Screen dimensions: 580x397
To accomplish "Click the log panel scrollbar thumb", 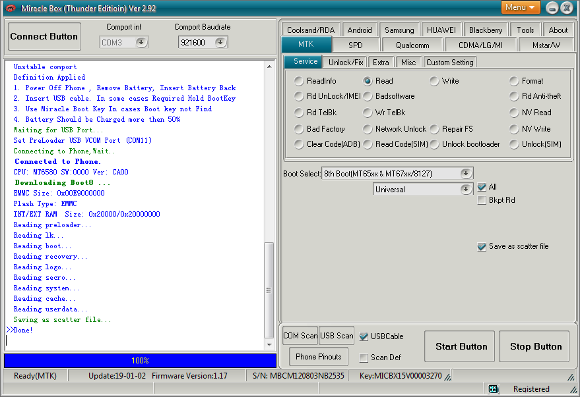I will coord(269,290).
